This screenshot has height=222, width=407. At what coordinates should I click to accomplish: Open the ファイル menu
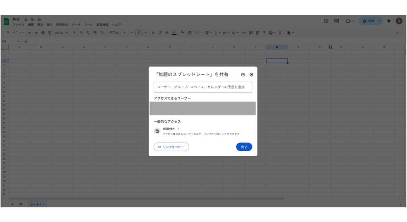pos(18,25)
